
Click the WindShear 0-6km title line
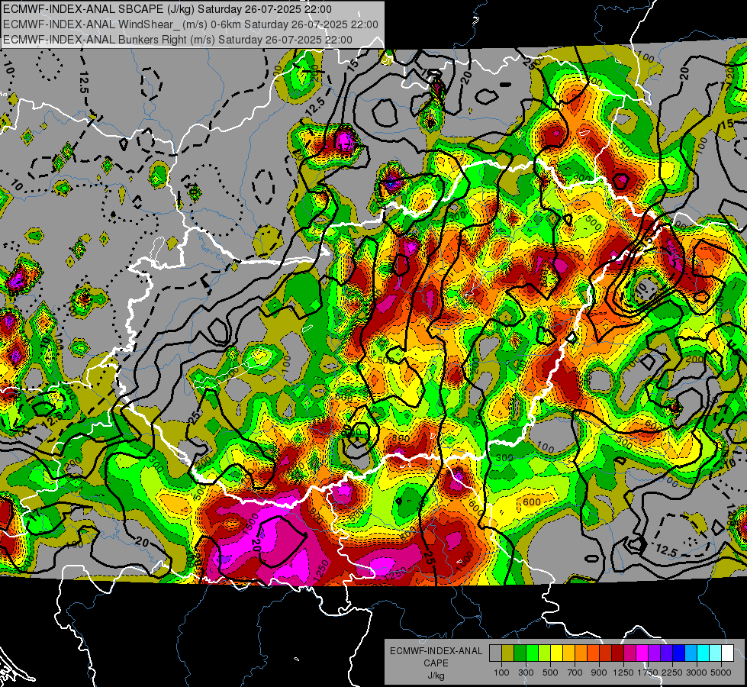[x=191, y=24]
